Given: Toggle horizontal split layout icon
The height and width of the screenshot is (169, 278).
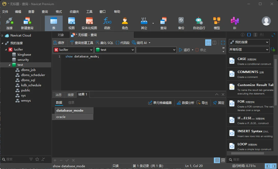Looking at the screenshot, I should tap(208, 43).
